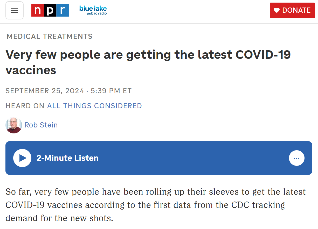Open the All Things Considered link

(94, 106)
